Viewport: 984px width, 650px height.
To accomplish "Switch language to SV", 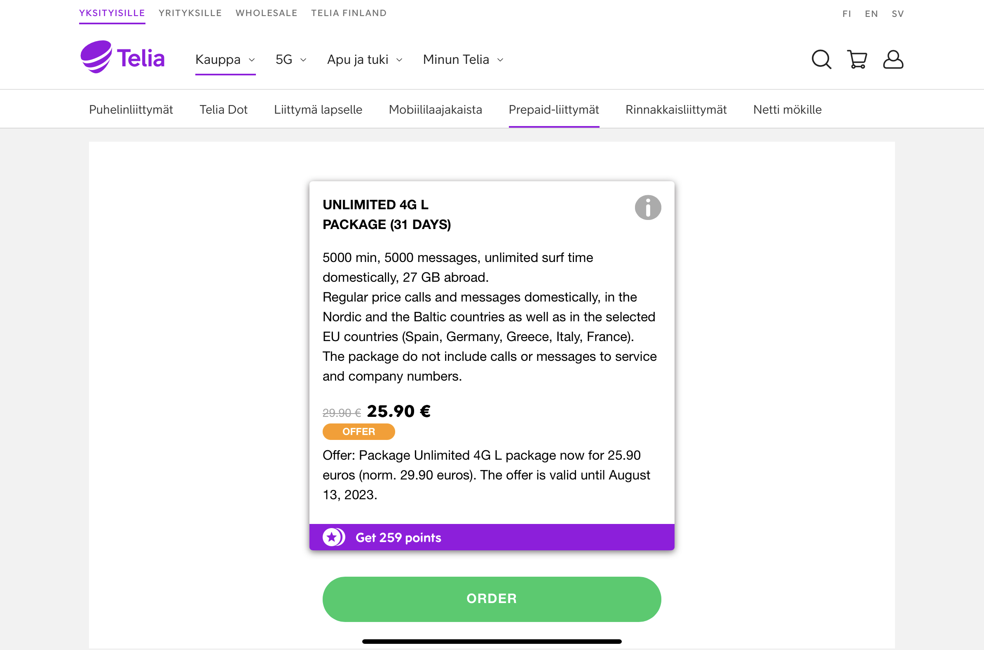I will [898, 14].
